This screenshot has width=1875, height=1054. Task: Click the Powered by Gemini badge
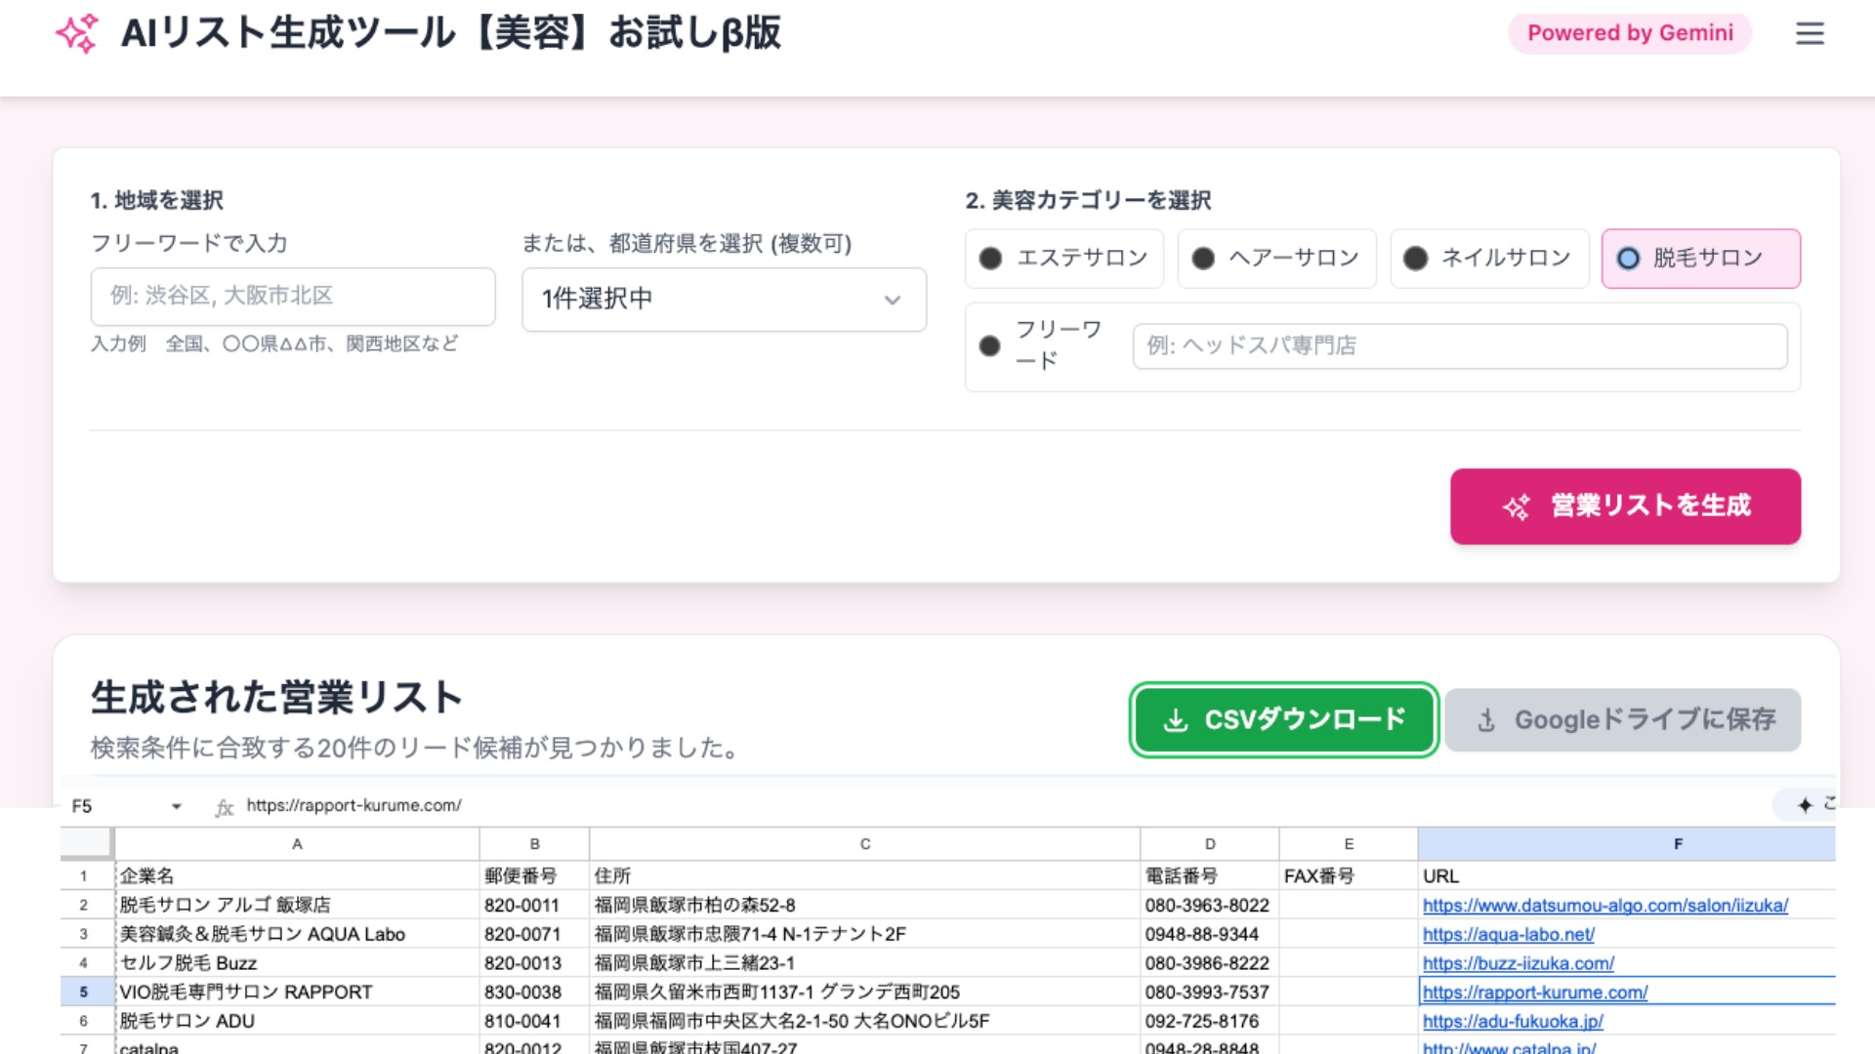click(1629, 32)
